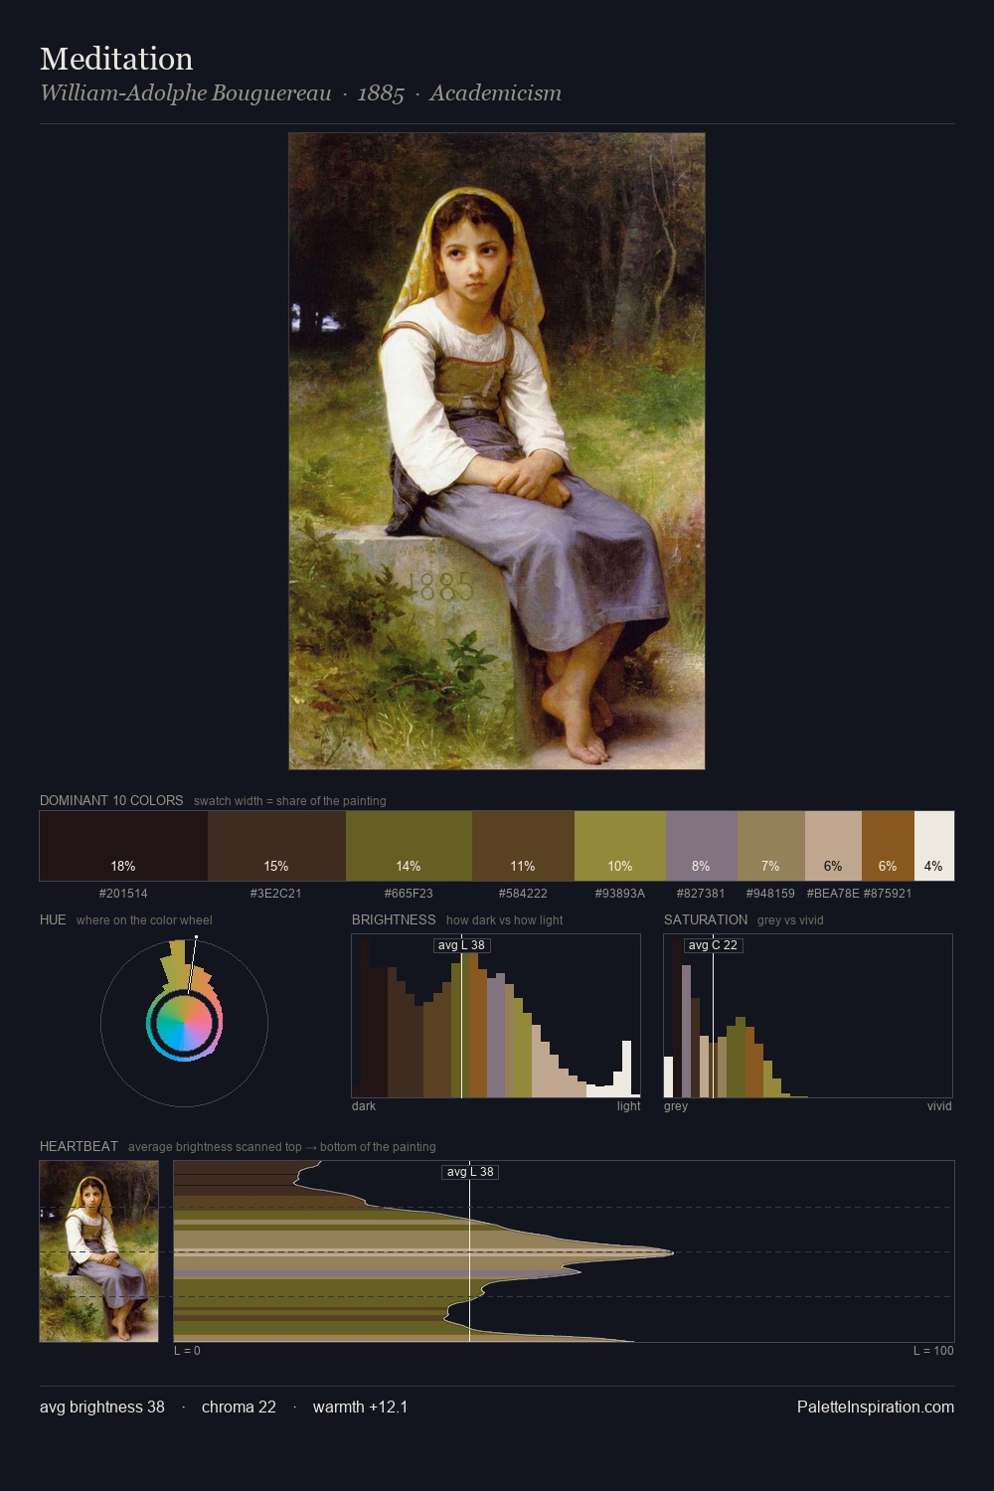The width and height of the screenshot is (994, 1491).
Task: Click the "avg C 22" saturation marker
Action: coord(713,945)
